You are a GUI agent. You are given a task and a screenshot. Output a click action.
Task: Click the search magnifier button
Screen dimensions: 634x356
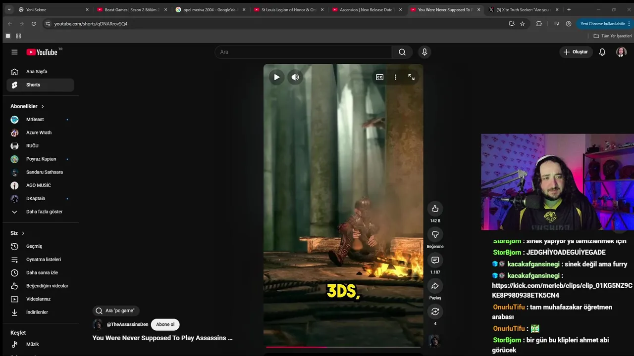[x=402, y=52]
